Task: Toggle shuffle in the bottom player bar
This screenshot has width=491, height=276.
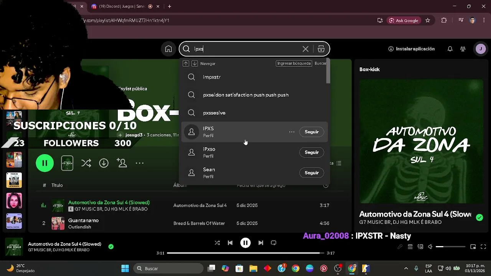Action: point(217,243)
